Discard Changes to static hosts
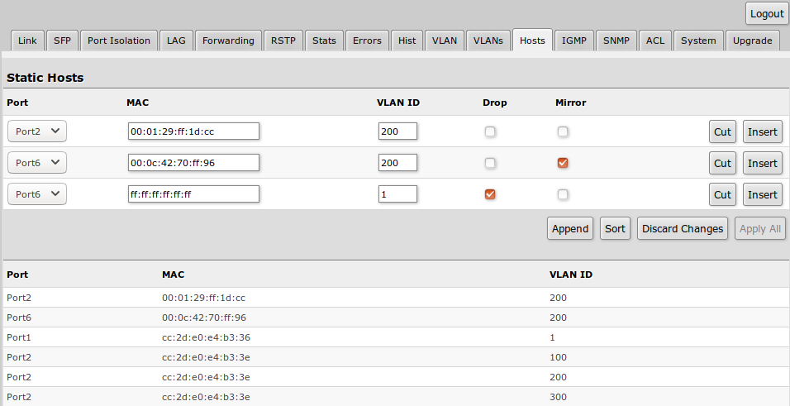 [x=683, y=229]
